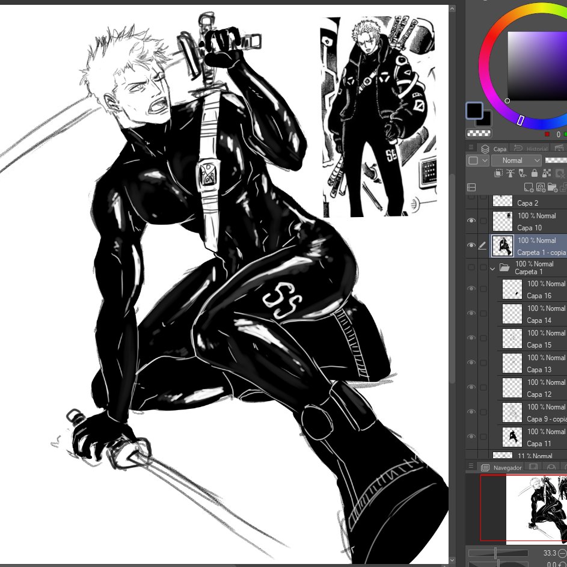Click the 33.3 zoom value

click(550, 553)
